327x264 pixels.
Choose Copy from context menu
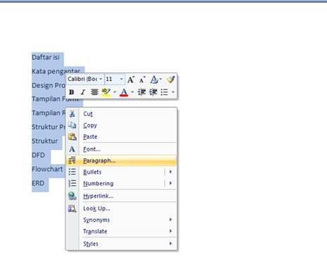(121, 125)
